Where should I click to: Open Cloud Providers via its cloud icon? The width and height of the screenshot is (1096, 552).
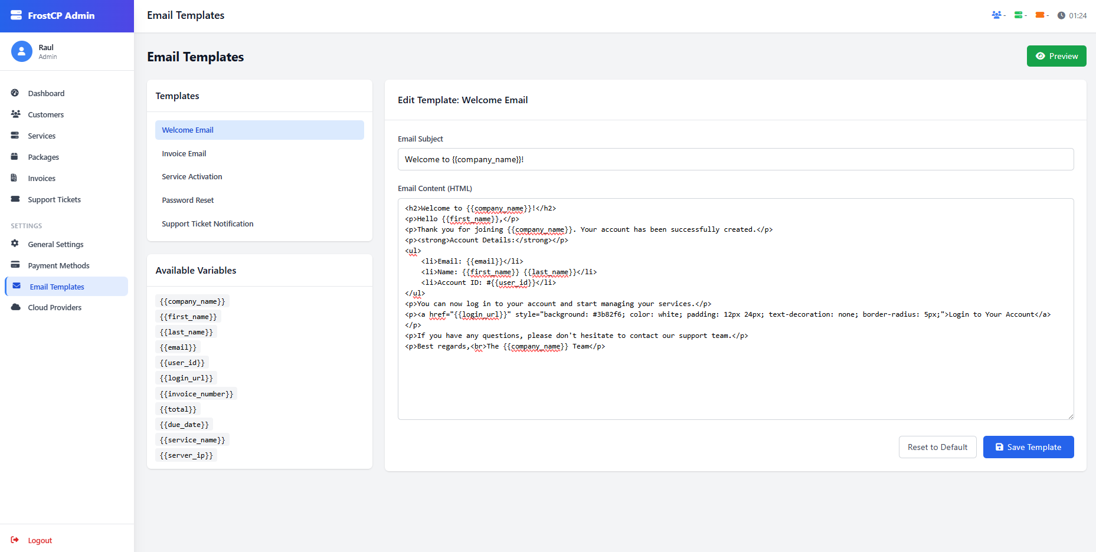click(16, 307)
